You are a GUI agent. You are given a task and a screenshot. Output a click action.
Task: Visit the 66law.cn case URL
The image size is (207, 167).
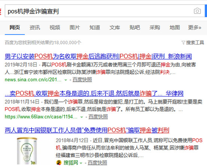point(41,117)
